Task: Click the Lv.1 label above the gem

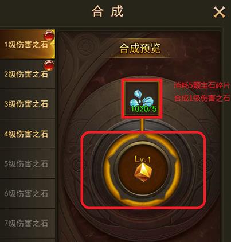Action: coord(143,159)
